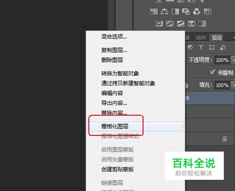This screenshot has height=191, width=235.
Task: Click the 填充 100% value field
Action: pyautogui.click(x=222, y=85)
